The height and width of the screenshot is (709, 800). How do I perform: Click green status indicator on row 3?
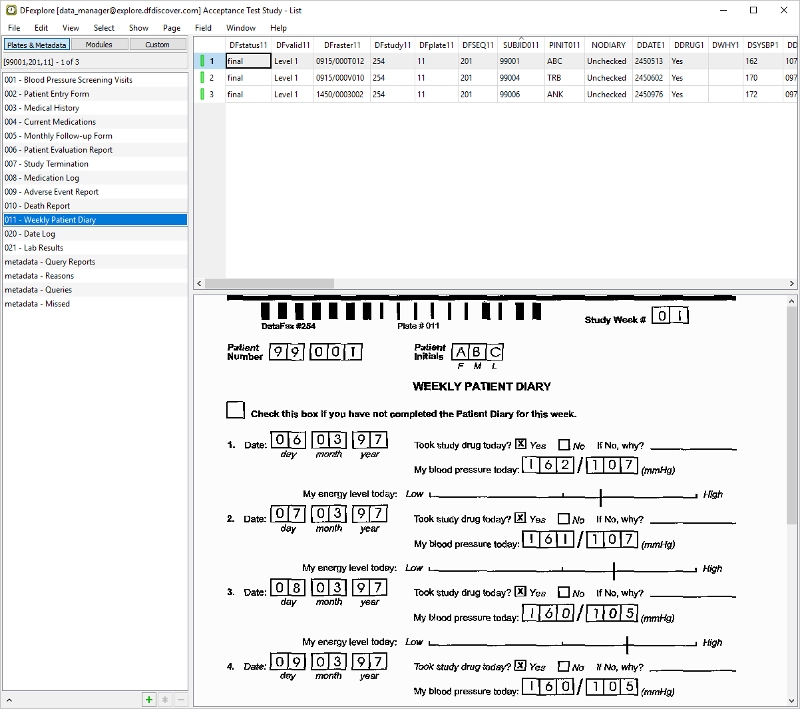click(x=202, y=95)
